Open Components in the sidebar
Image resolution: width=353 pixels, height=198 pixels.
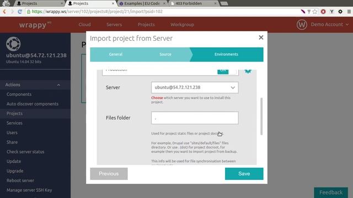point(19,94)
